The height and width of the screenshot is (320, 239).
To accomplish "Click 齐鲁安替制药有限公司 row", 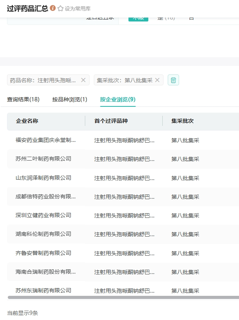I will click(x=44, y=253).
